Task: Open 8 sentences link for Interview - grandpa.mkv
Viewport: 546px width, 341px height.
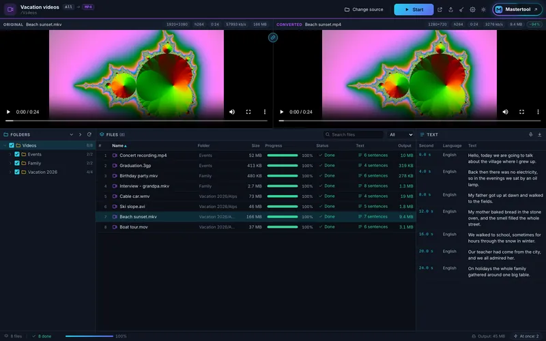Action: [373, 186]
